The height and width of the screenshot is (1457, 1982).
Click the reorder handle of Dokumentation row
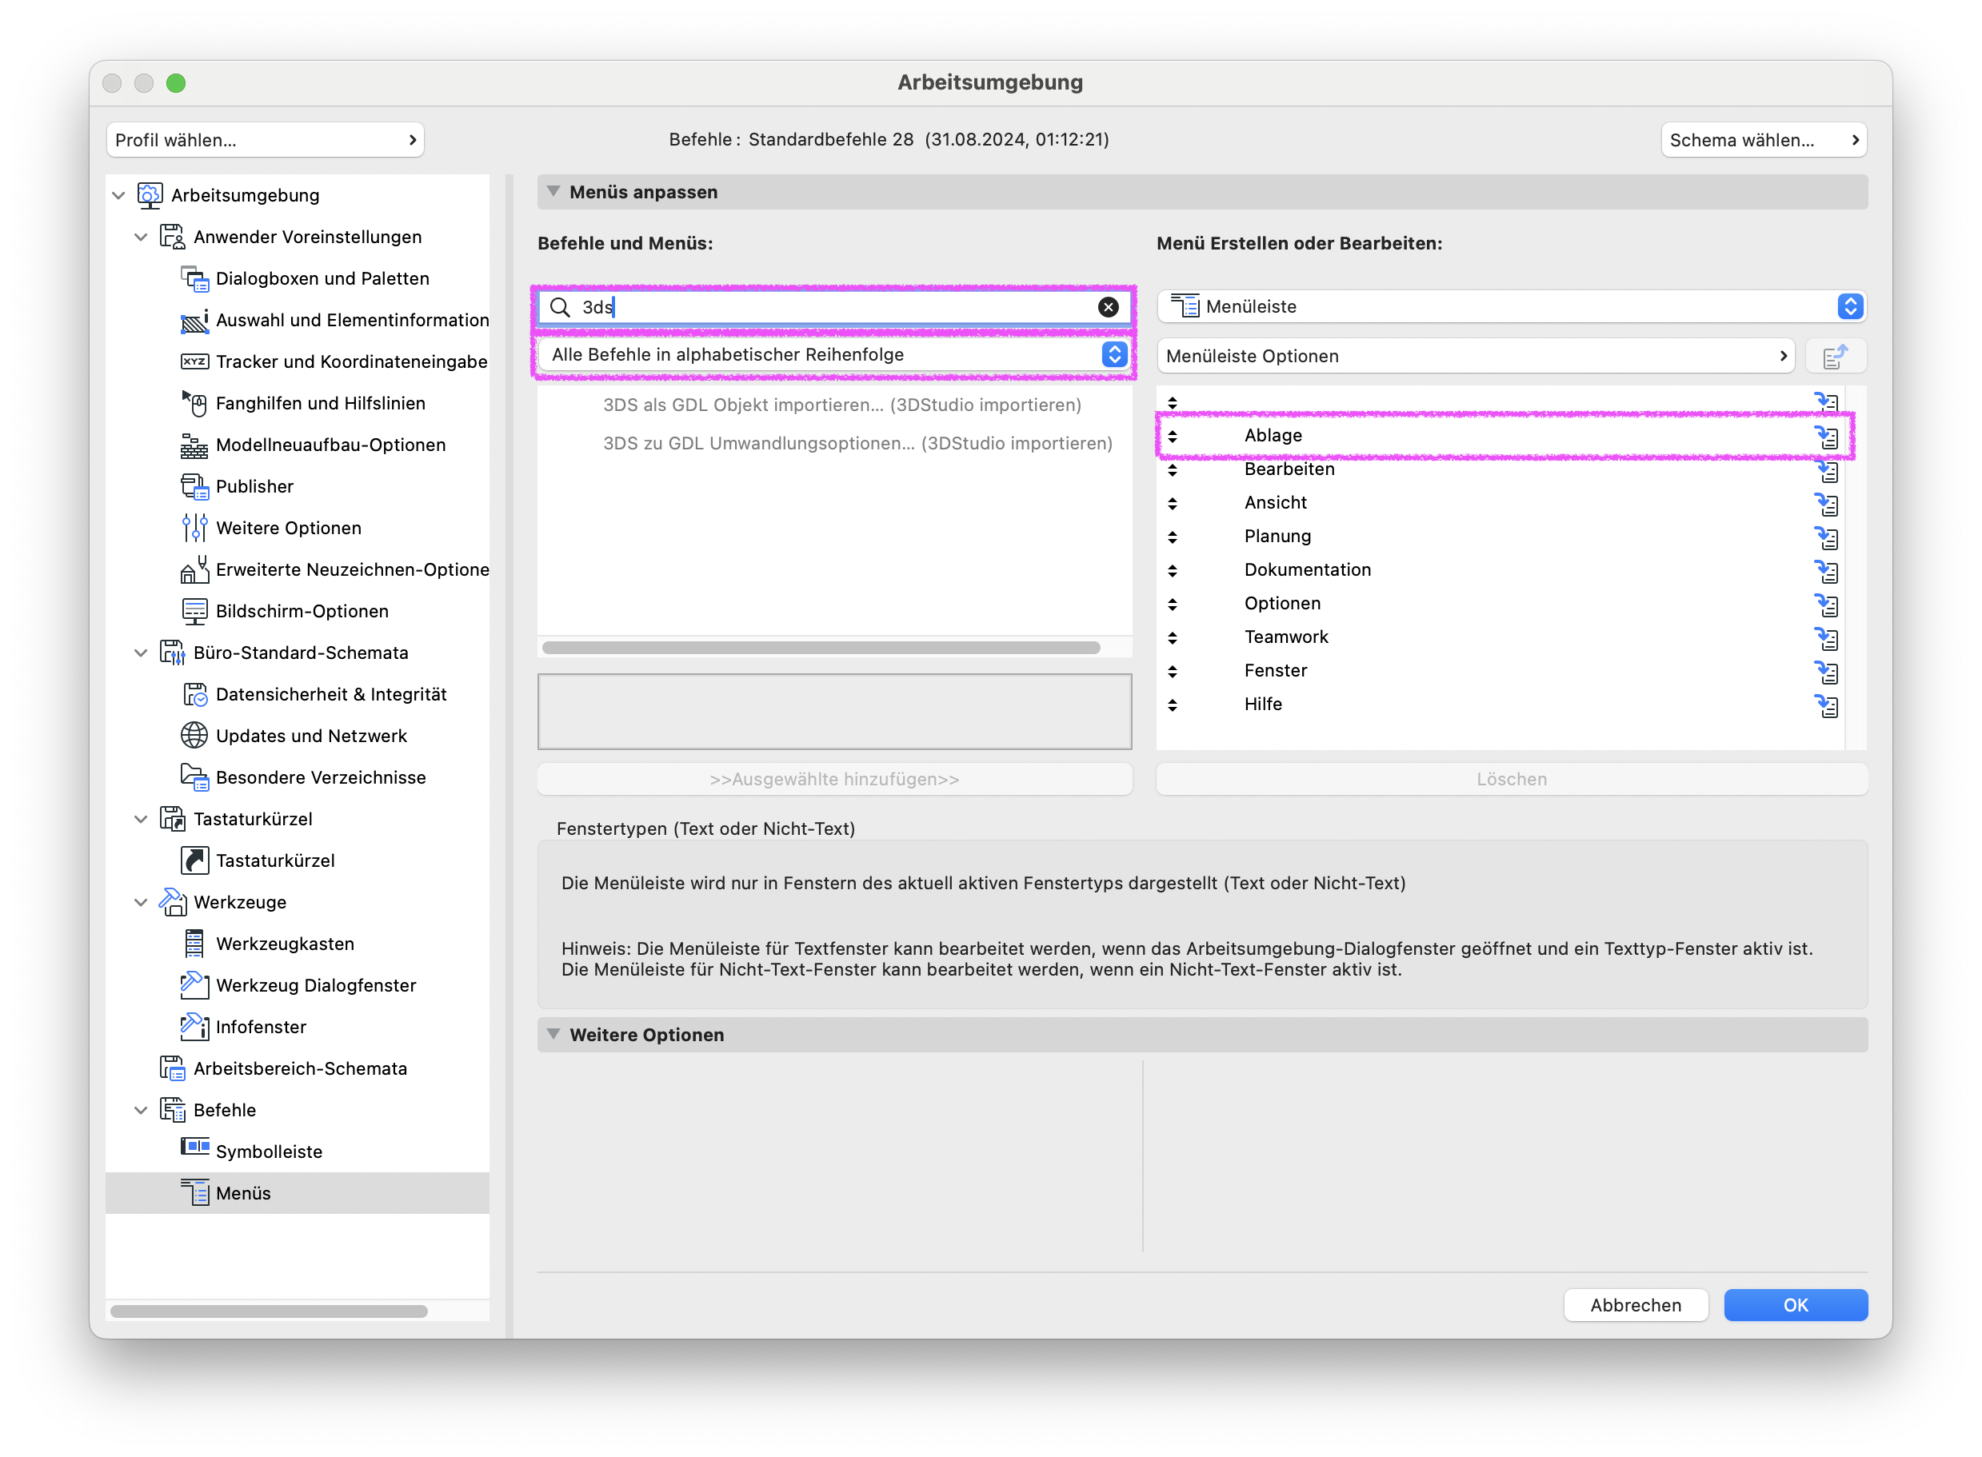click(x=1173, y=571)
